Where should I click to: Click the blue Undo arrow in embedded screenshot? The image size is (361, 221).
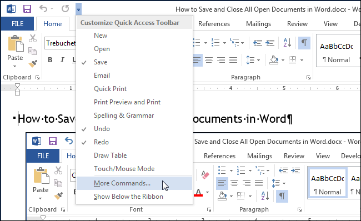tap(69, 140)
